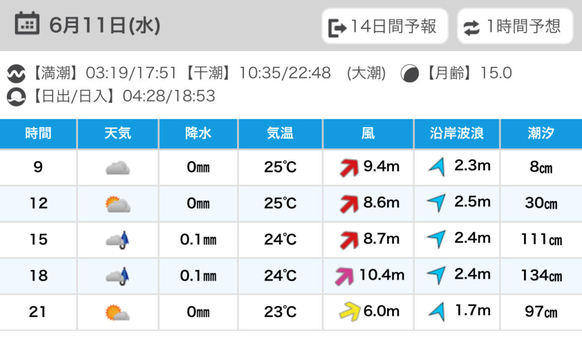
Task: Click the moon phase icon near 月齢
Action: point(409,73)
